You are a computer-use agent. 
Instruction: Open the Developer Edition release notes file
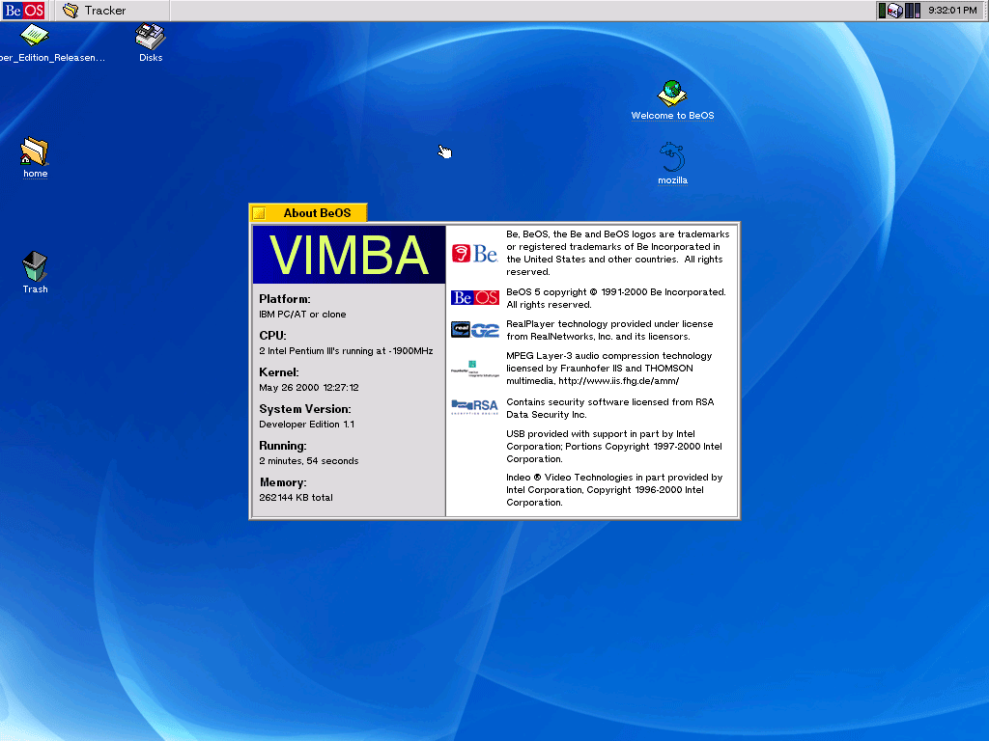[35, 39]
